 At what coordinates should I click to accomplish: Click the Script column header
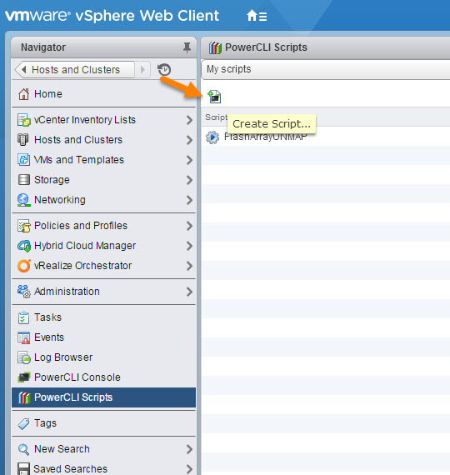(x=216, y=117)
